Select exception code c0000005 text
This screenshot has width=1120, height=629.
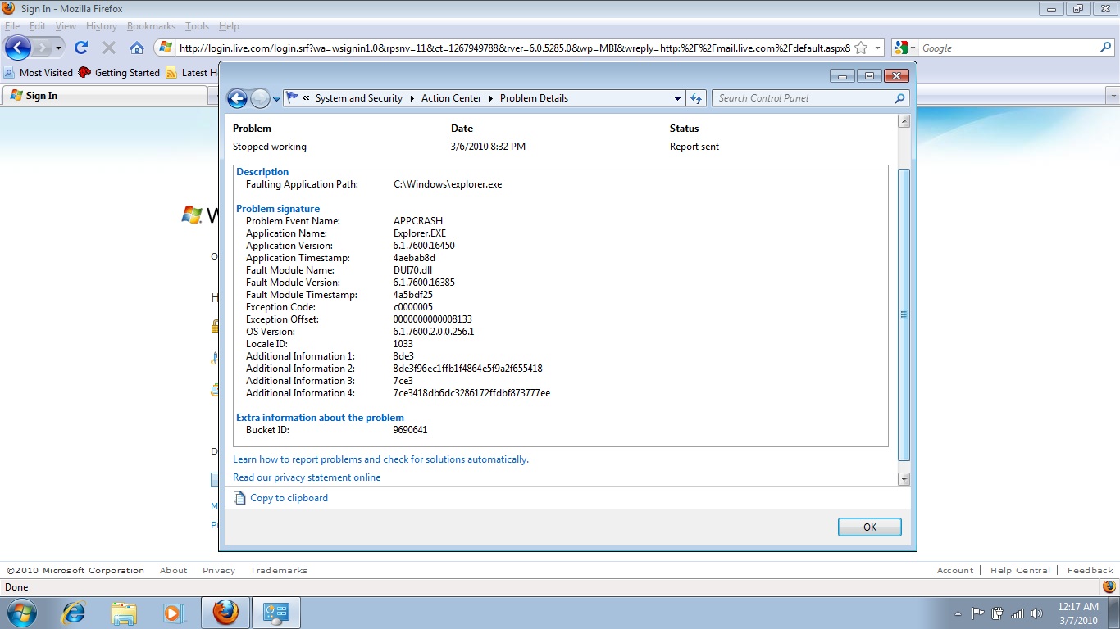[412, 307]
